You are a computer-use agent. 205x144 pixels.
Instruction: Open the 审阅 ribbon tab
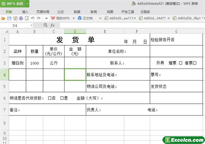click(94, 12)
